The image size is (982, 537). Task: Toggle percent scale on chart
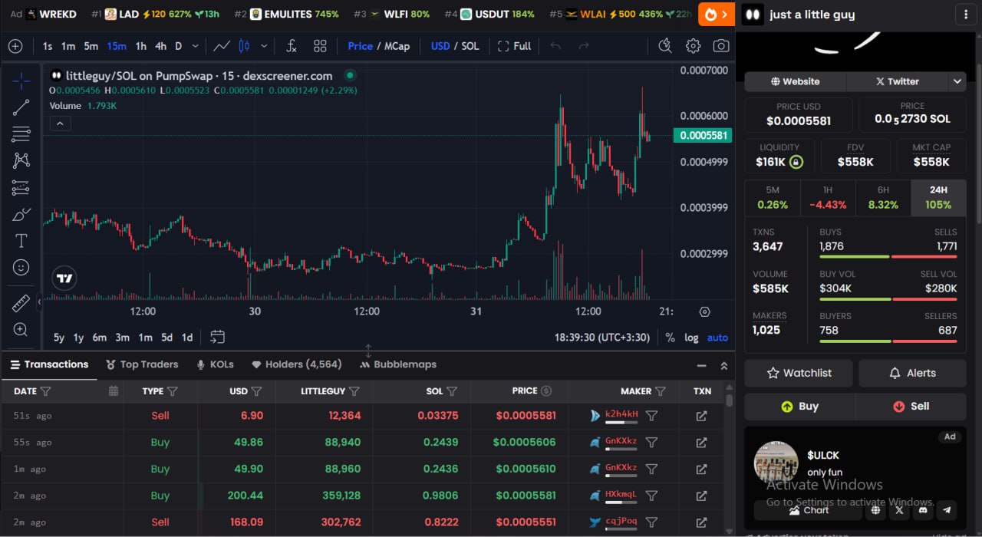coord(670,338)
